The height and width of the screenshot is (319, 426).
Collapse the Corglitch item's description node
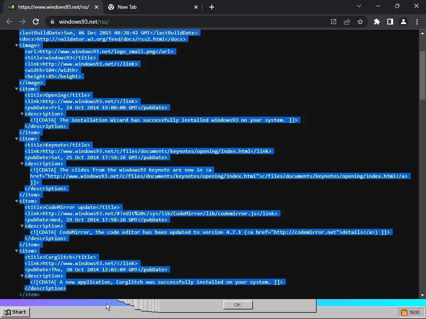point(22,276)
